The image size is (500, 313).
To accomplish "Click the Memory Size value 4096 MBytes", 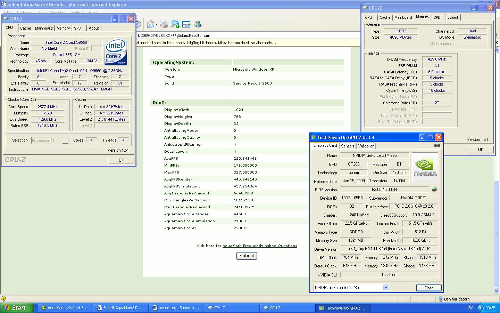I will [401, 37].
